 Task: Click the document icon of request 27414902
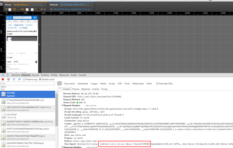pyautogui.click(x=4, y=94)
